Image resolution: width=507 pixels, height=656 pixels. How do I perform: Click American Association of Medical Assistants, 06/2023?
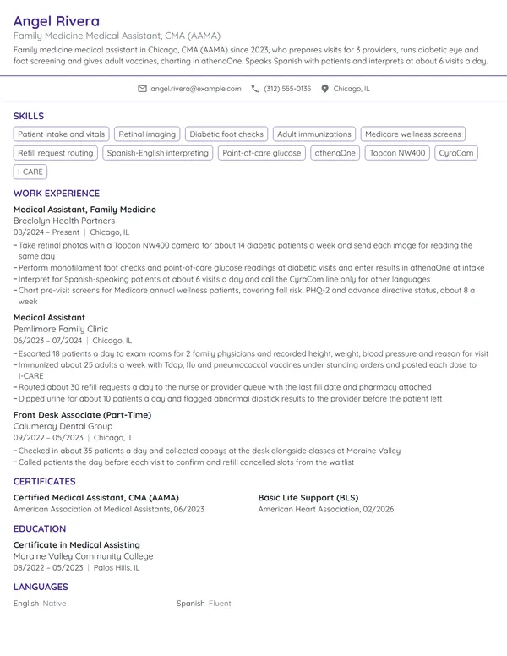(x=109, y=509)
